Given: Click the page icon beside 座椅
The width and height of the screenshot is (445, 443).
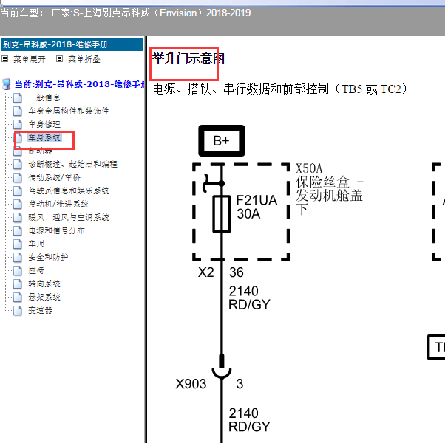Looking at the screenshot, I should pyautogui.click(x=18, y=271).
